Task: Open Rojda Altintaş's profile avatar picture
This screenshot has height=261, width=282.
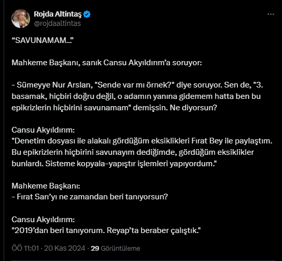Action: click(x=21, y=19)
